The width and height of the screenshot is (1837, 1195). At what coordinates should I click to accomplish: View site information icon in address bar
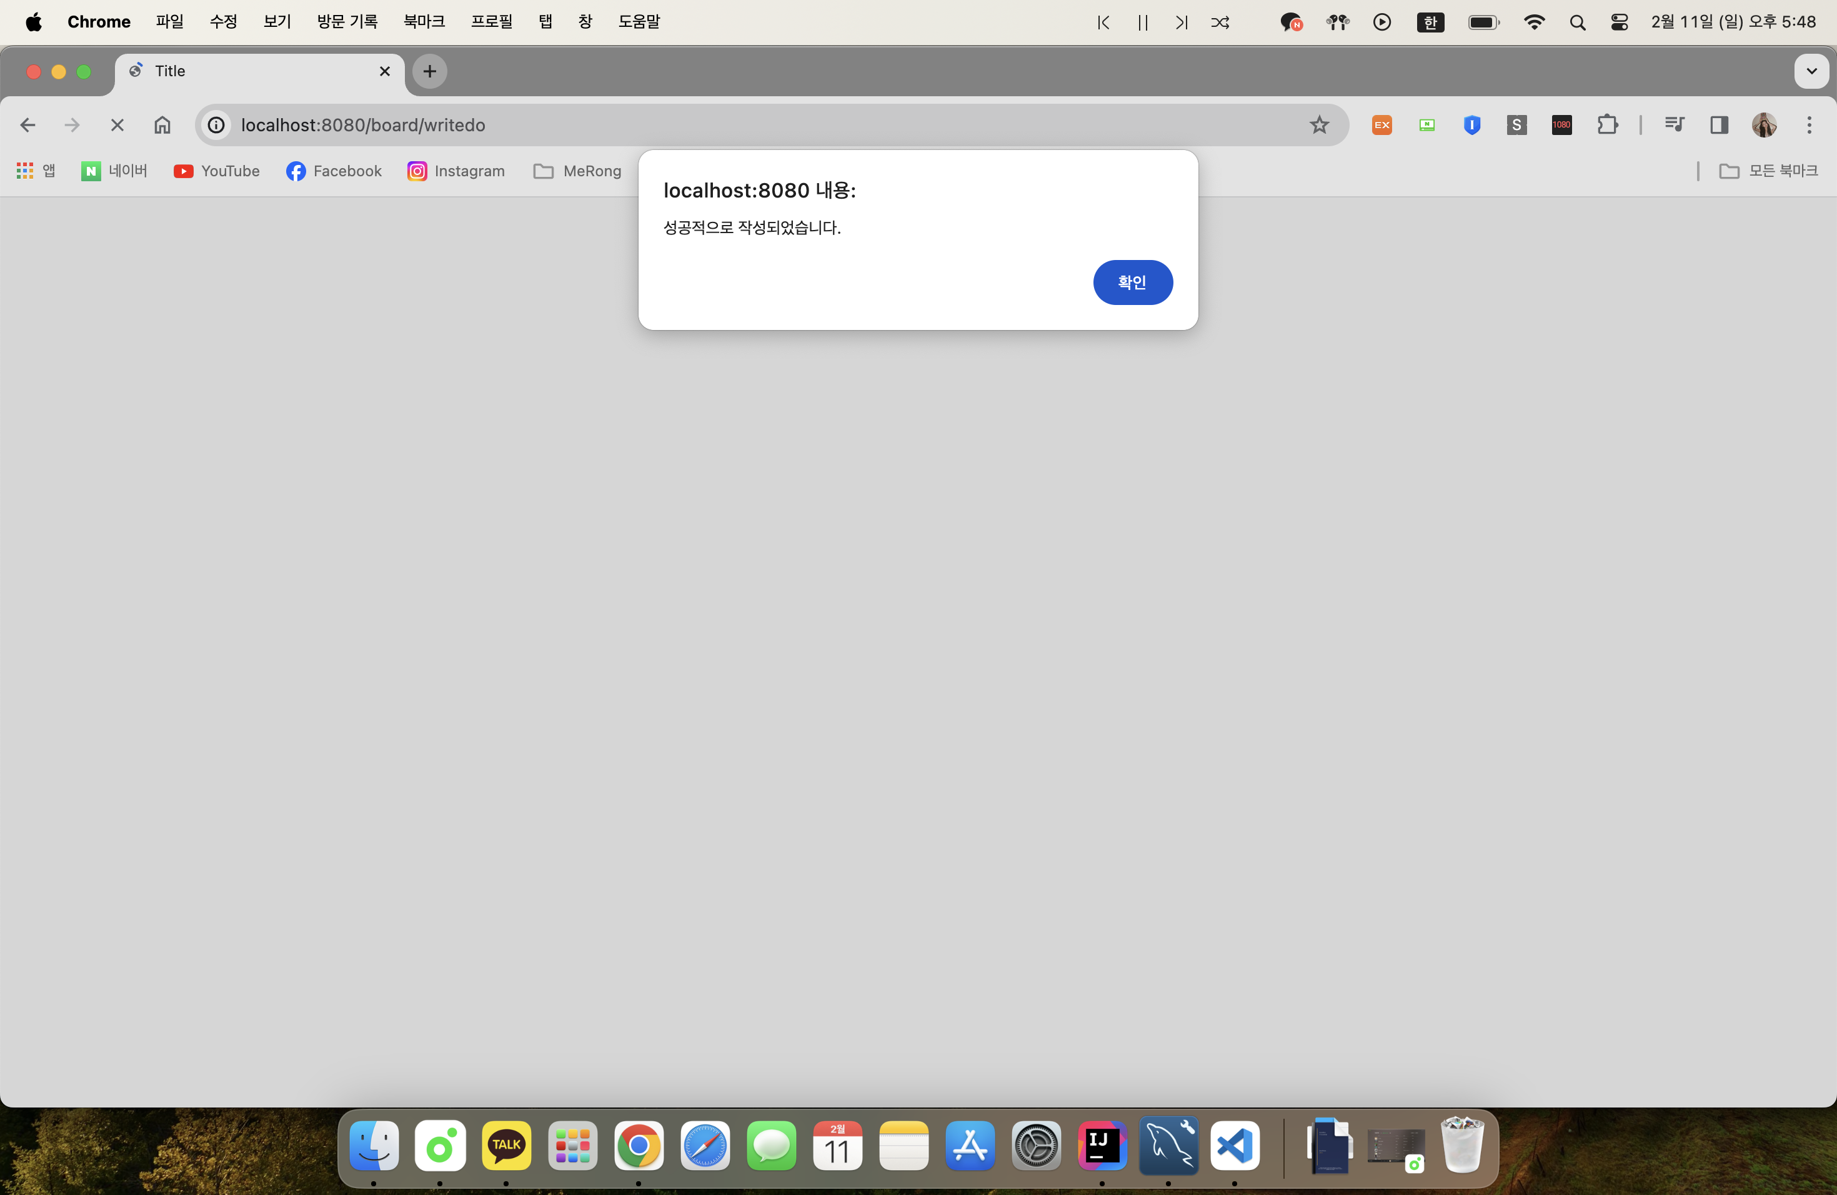[217, 125]
